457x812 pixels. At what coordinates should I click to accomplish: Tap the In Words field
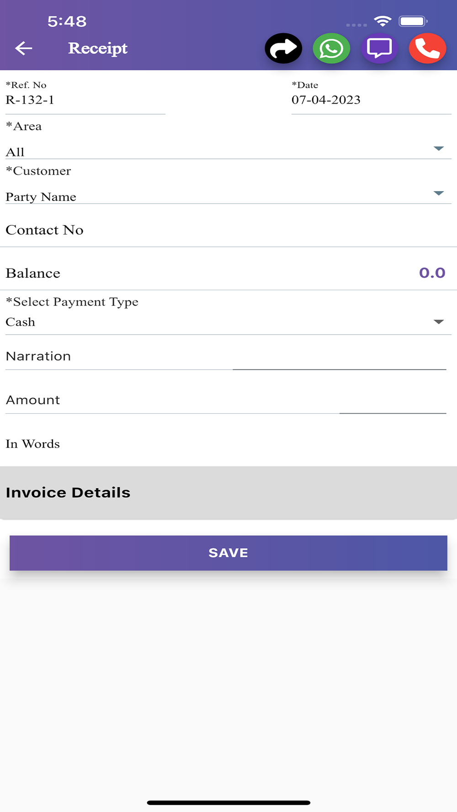coord(228,443)
